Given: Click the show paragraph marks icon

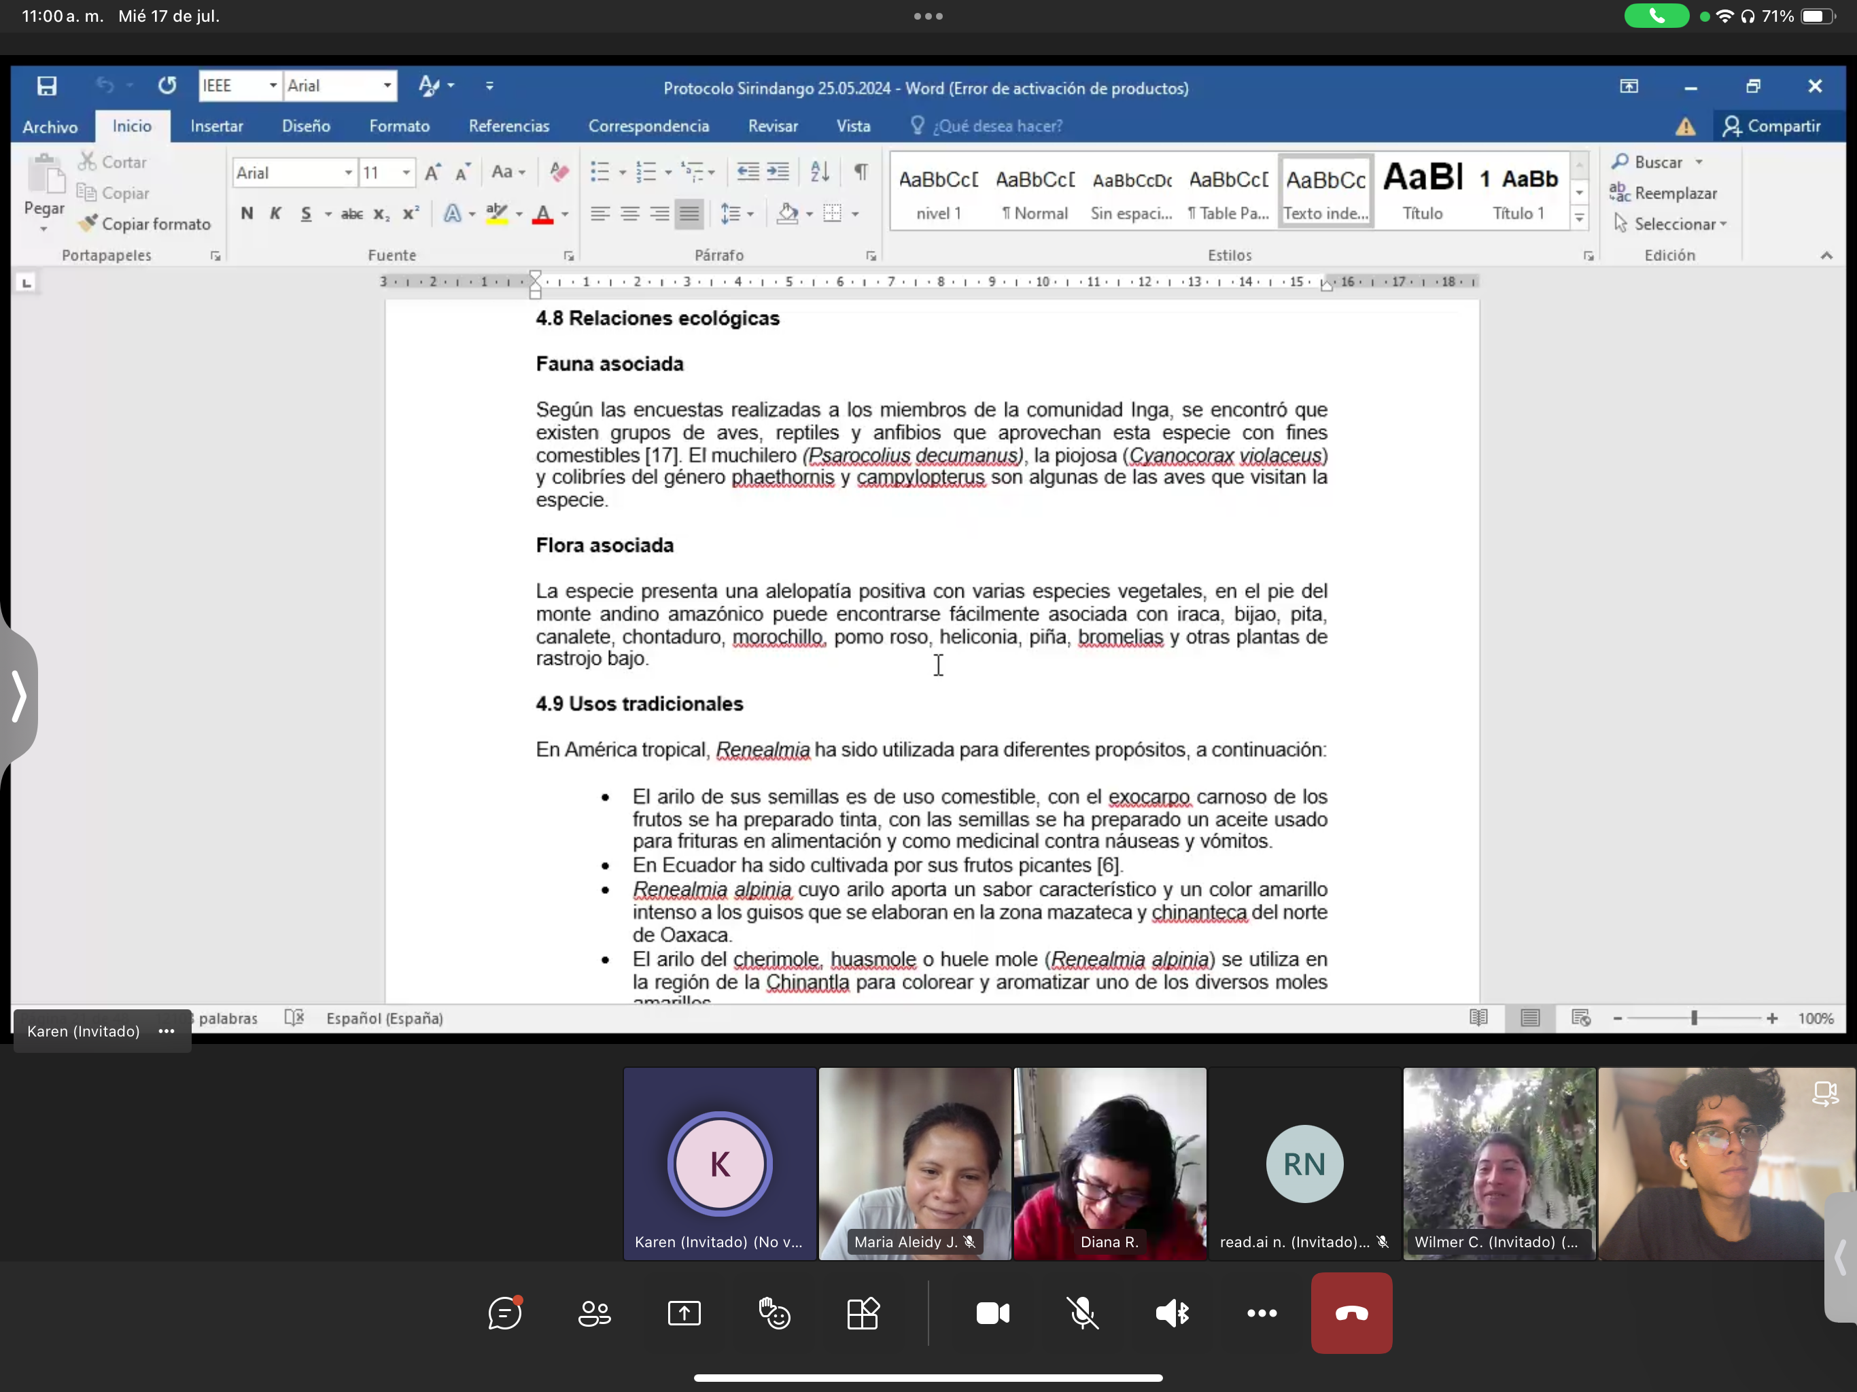Looking at the screenshot, I should click(x=861, y=172).
